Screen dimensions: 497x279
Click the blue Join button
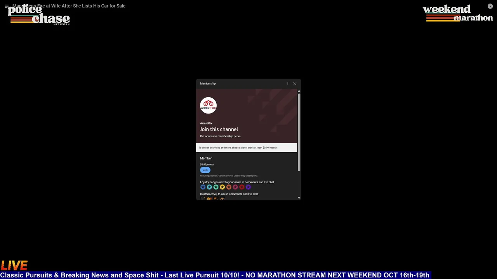(205, 170)
